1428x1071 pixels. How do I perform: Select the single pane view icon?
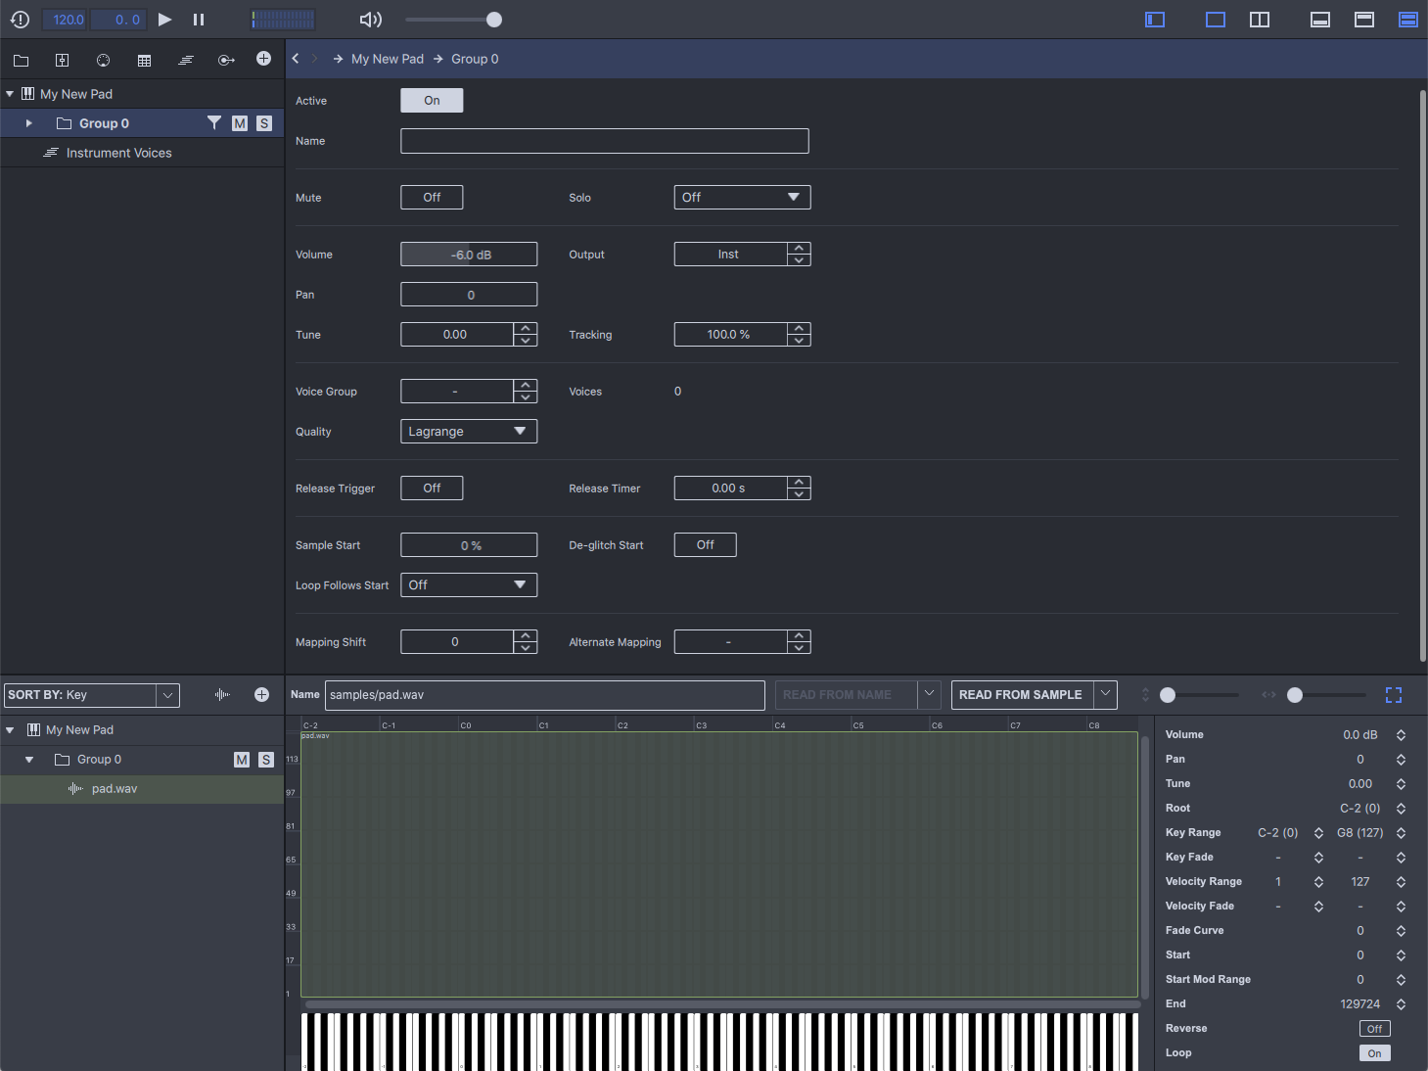(1216, 20)
